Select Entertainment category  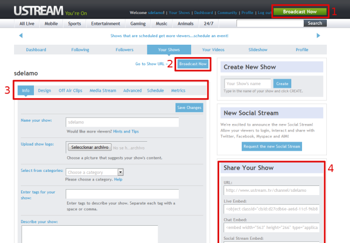coord(106,24)
